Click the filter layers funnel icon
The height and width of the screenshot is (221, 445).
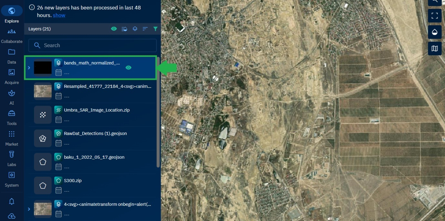tap(155, 29)
